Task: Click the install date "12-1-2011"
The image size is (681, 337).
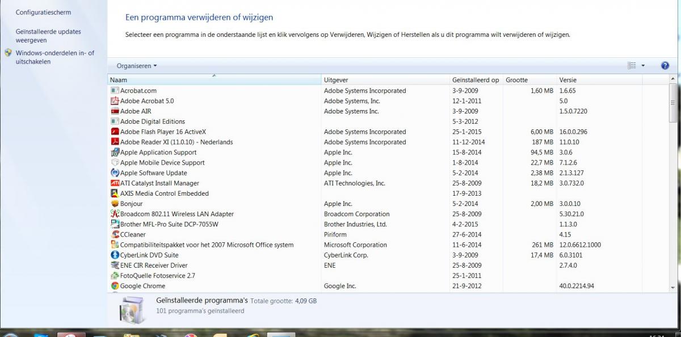Action: (466, 101)
